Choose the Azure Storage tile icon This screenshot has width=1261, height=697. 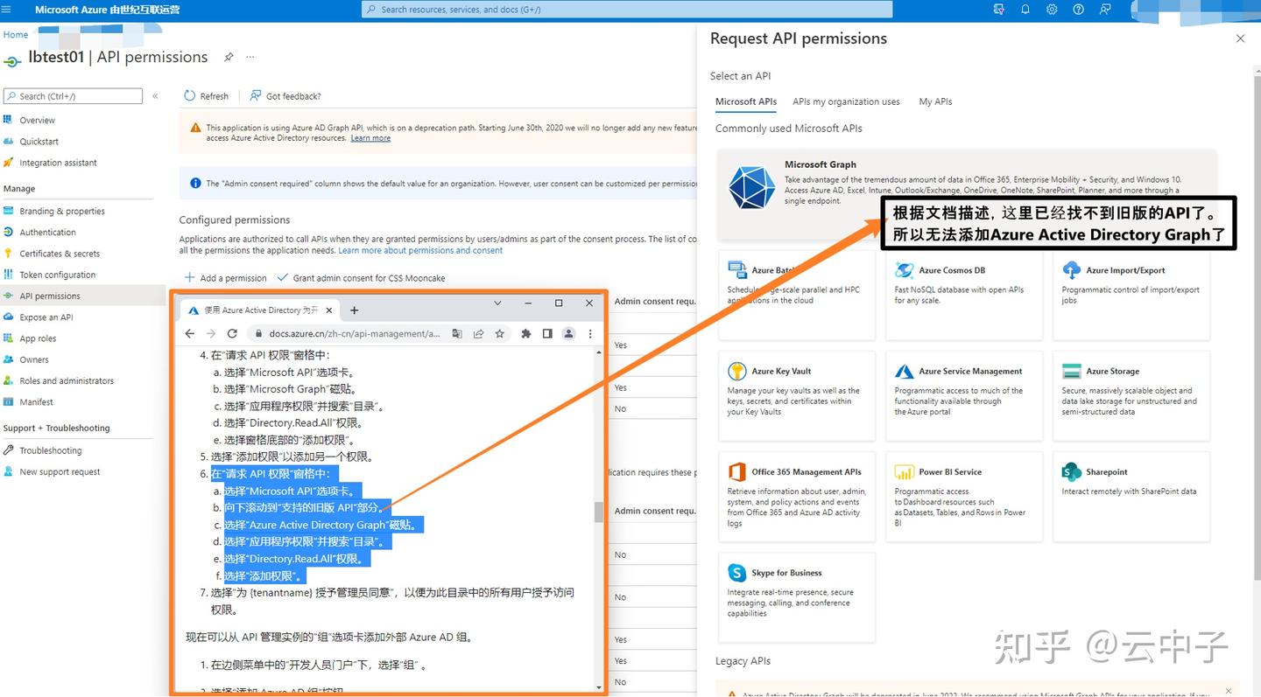pos(1072,371)
